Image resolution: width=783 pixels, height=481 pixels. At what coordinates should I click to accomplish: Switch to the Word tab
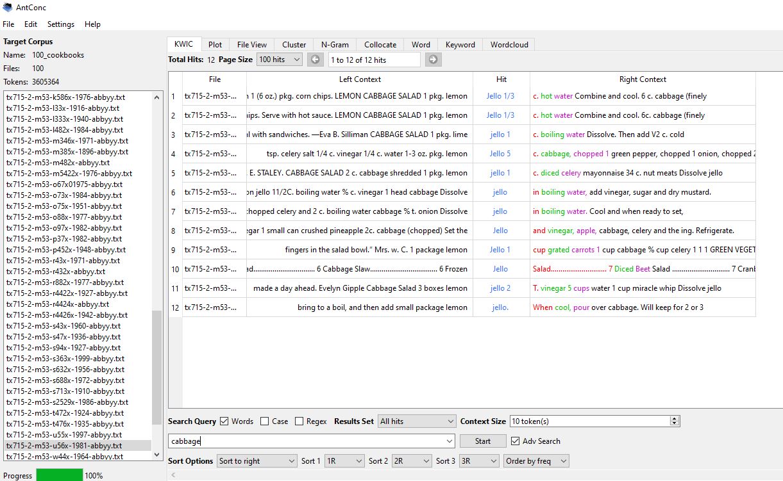[x=421, y=45]
